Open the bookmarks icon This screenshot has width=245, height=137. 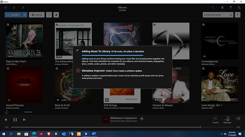coord(222,7)
